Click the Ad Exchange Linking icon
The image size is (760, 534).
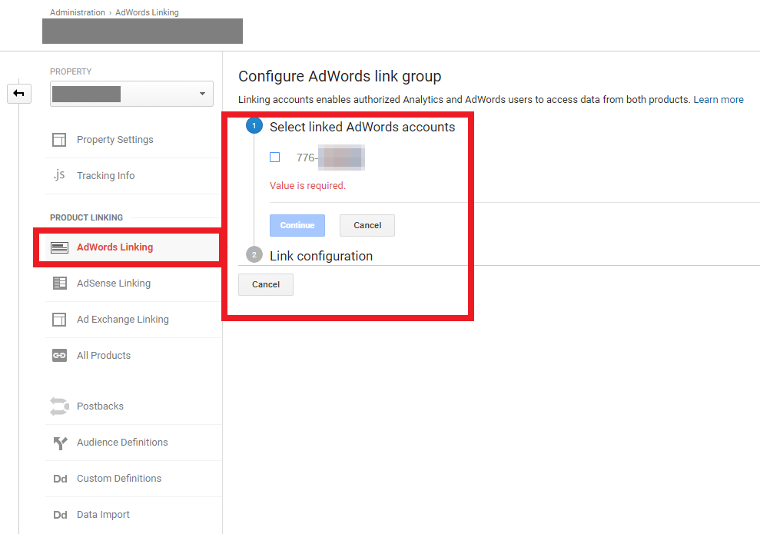pos(59,320)
